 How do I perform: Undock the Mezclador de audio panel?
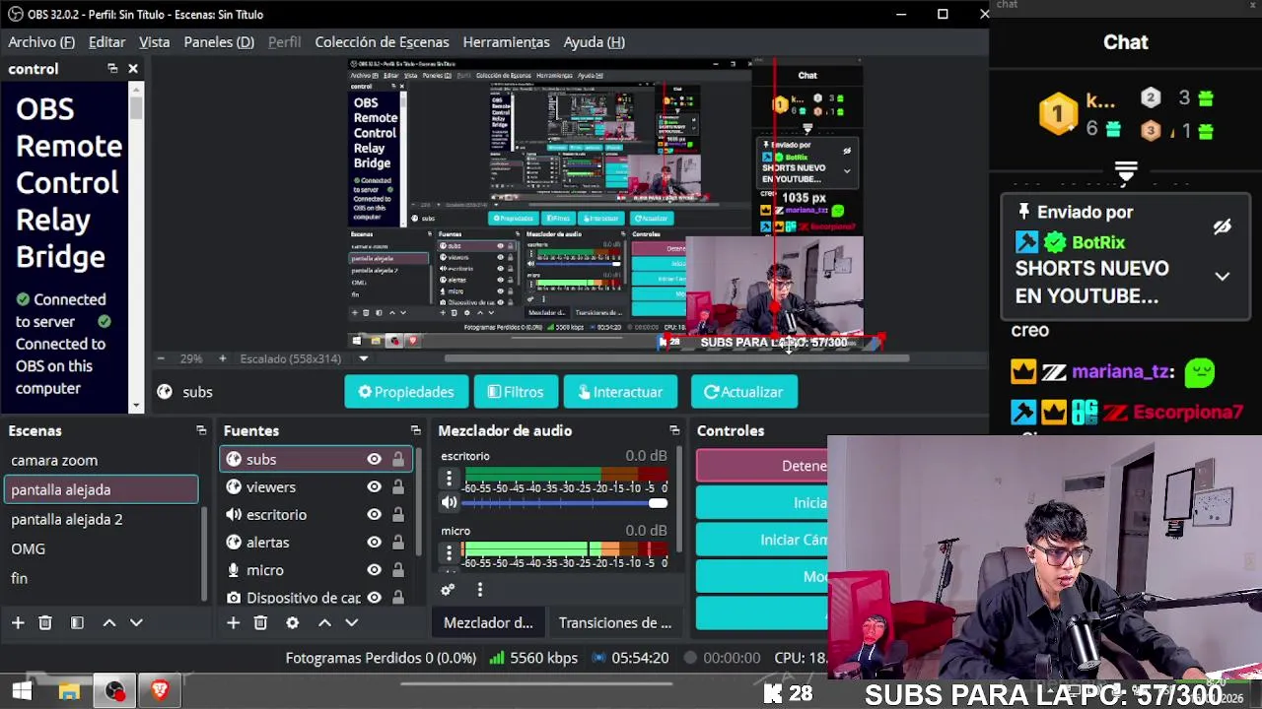coord(674,430)
